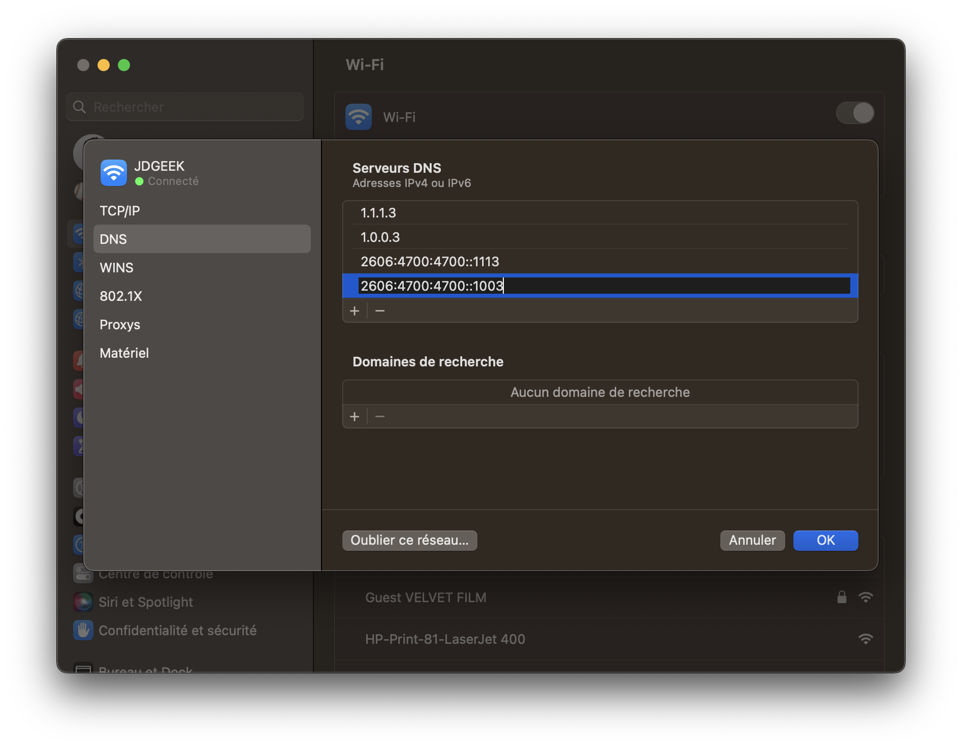Click the JDGEEK network name
The image size is (962, 748).
click(159, 166)
